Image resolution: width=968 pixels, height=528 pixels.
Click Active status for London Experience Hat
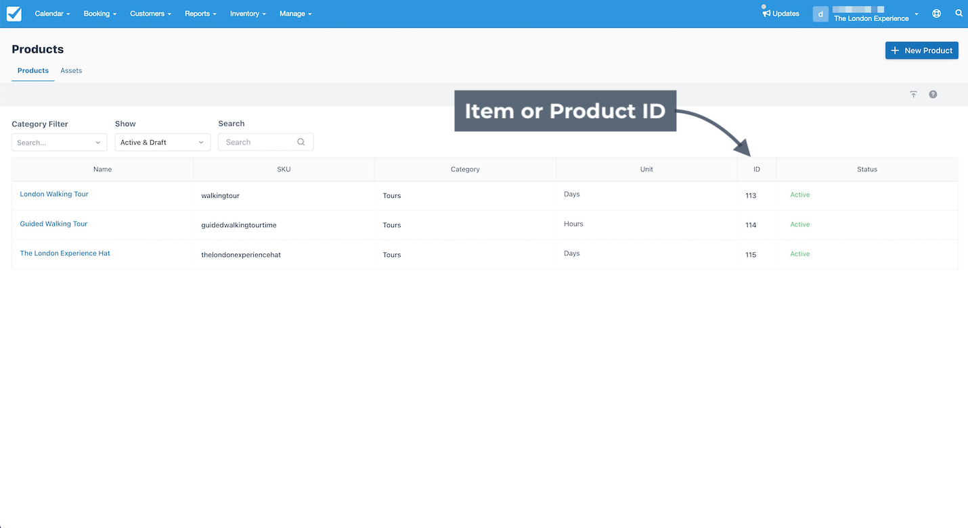(800, 254)
